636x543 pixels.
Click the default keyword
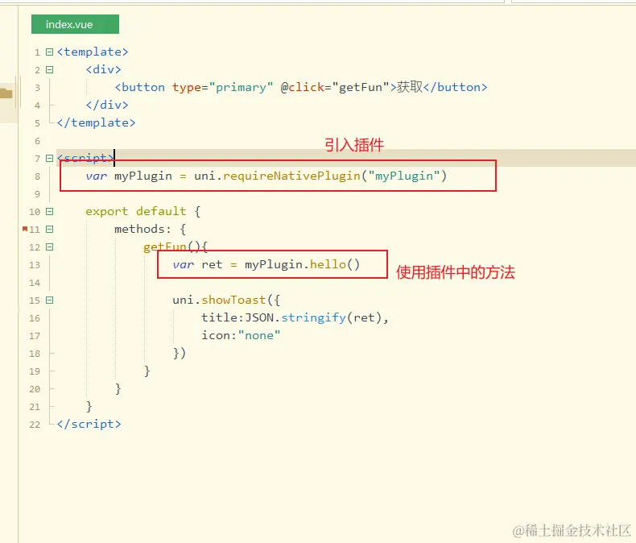pos(161,211)
